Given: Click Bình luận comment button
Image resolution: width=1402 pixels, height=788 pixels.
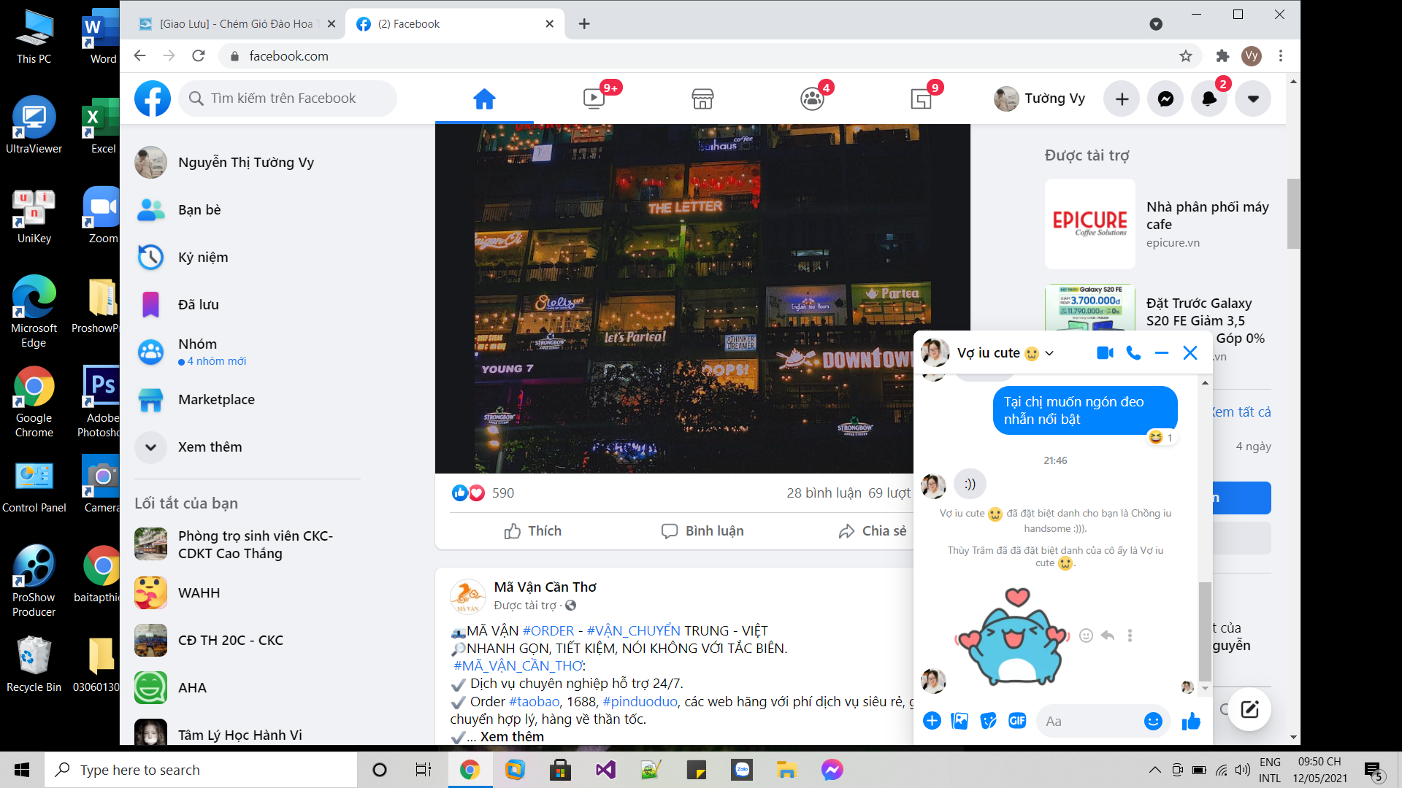Looking at the screenshot, I should pyautogui.click(x=702, y=531).
